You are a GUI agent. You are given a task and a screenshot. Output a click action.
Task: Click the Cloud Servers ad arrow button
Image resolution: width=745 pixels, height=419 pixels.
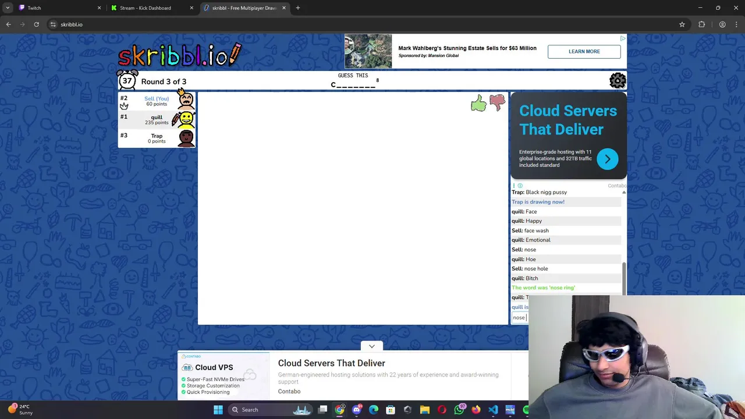pyautogui.click(x=607, y=159)
